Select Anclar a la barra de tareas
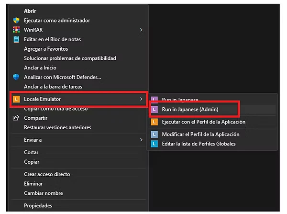287x214 pixels. [x=53, y=87]
